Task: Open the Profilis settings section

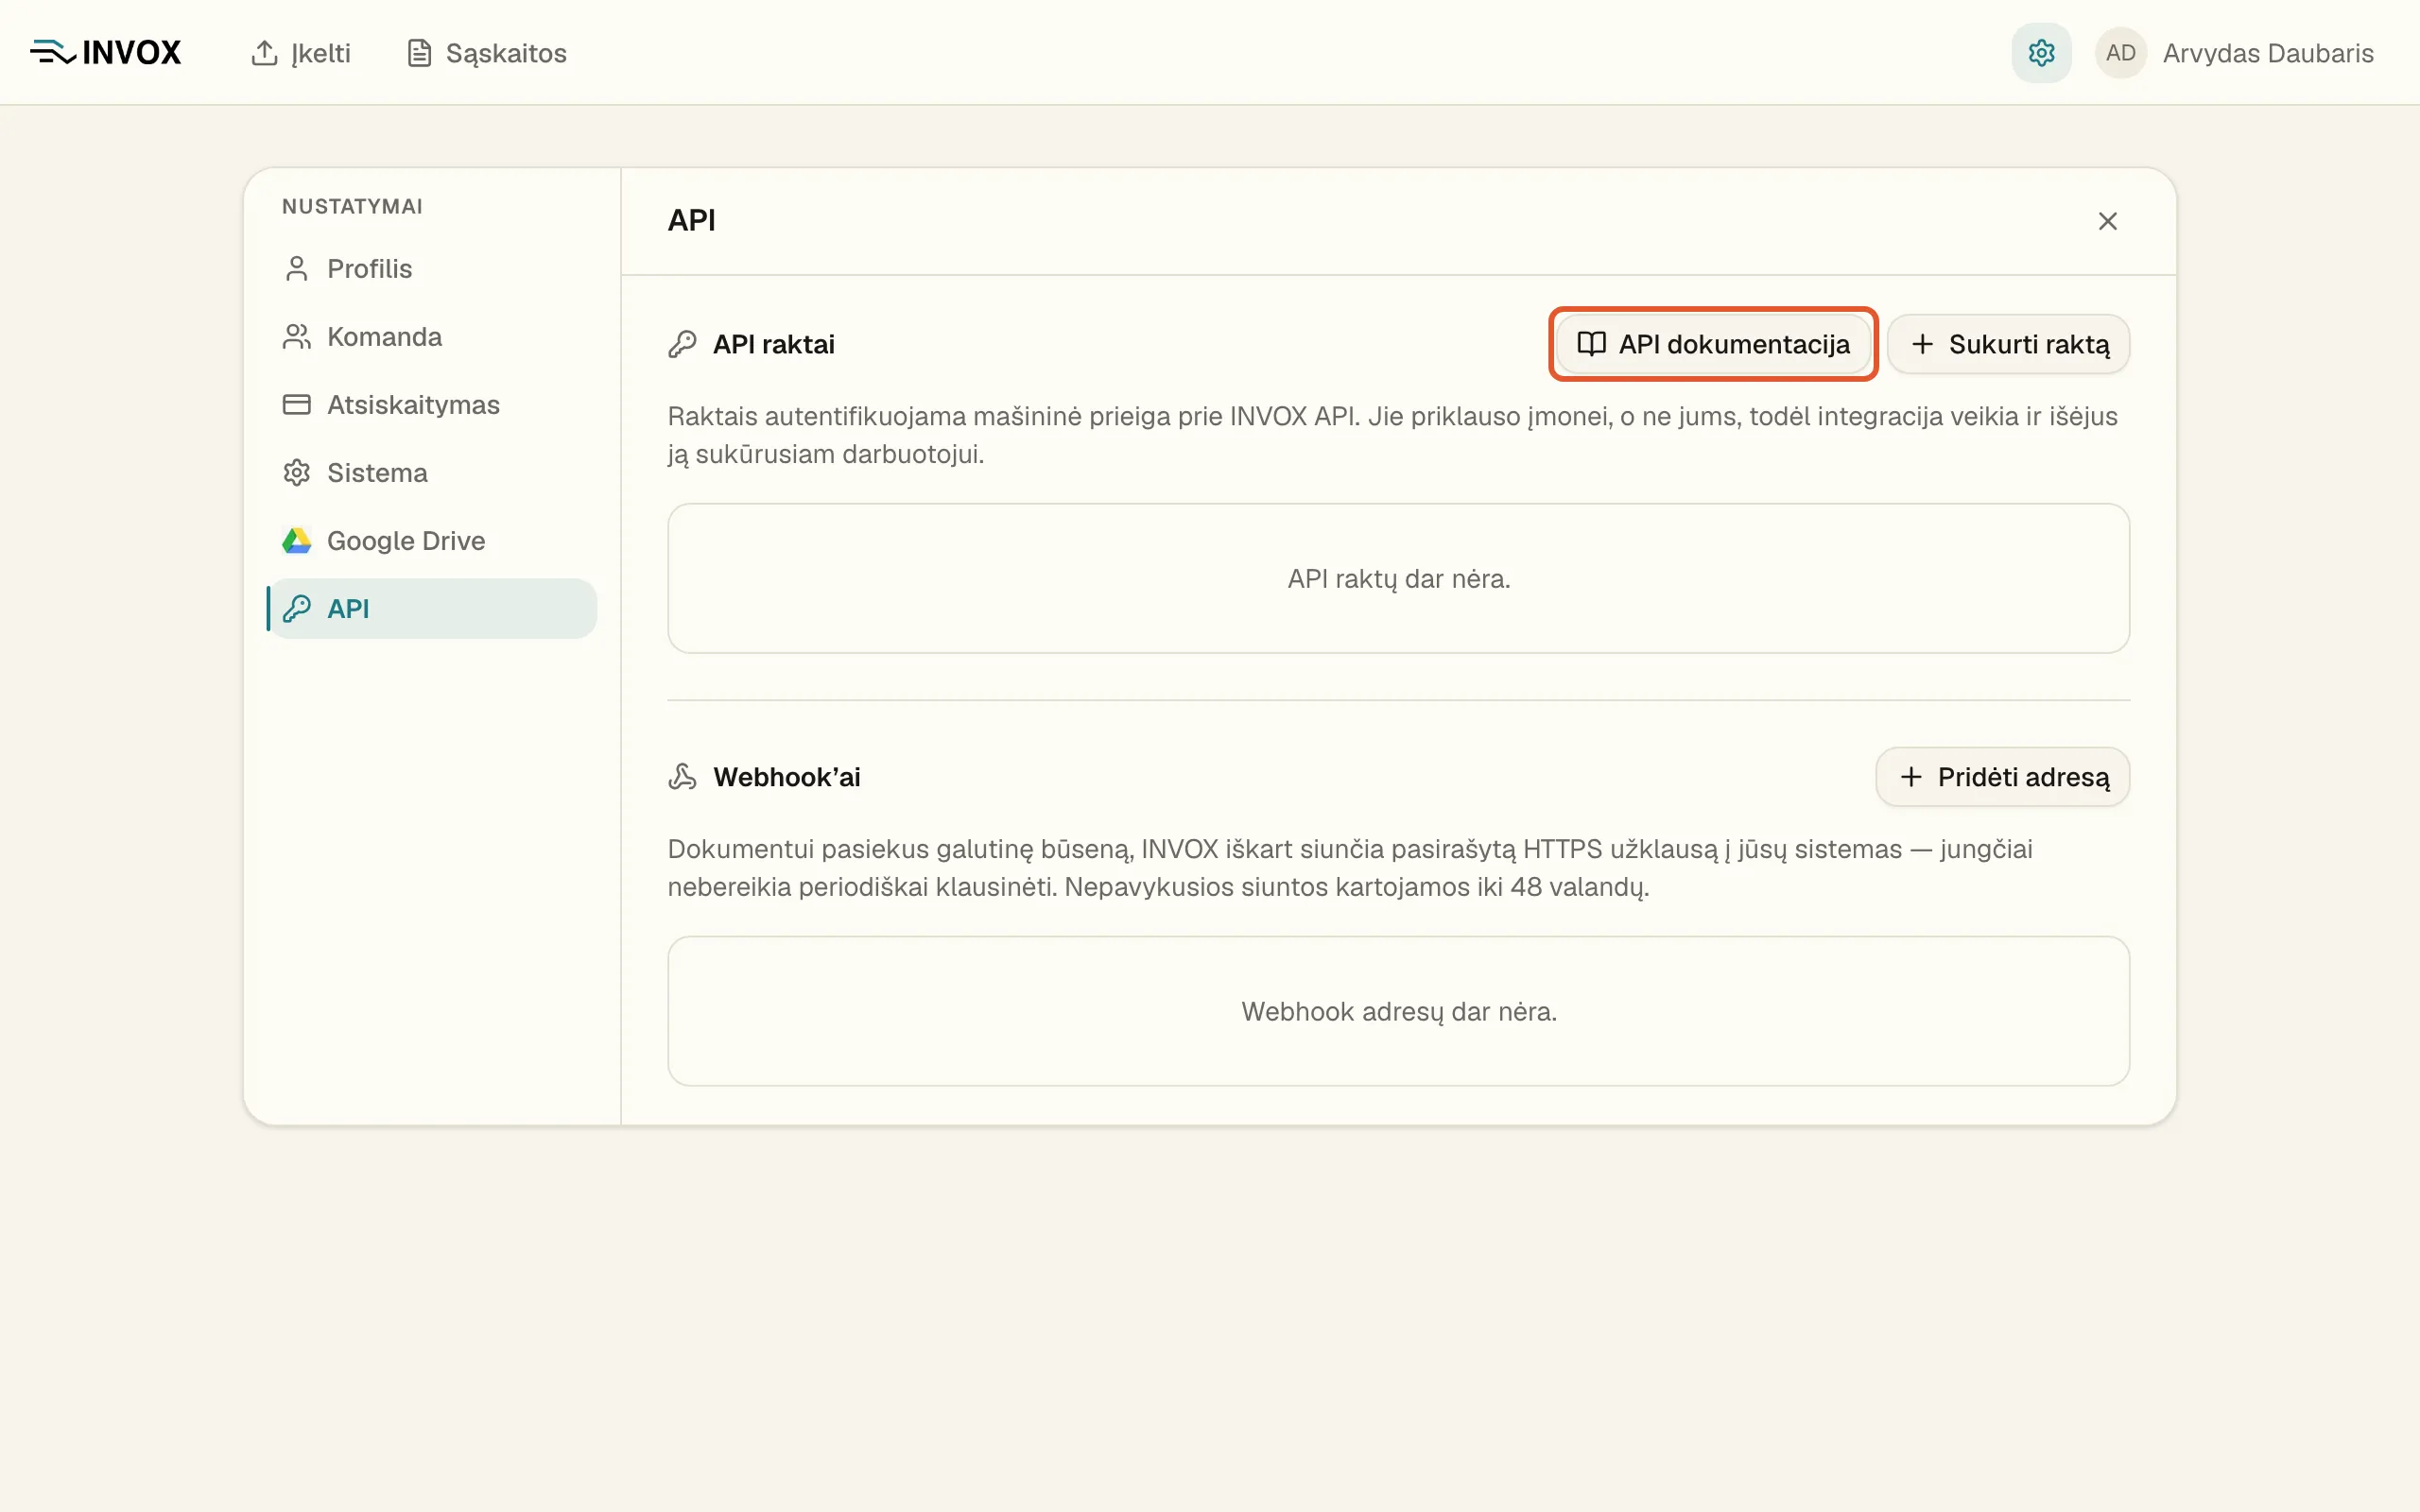Action: point(433,269)
